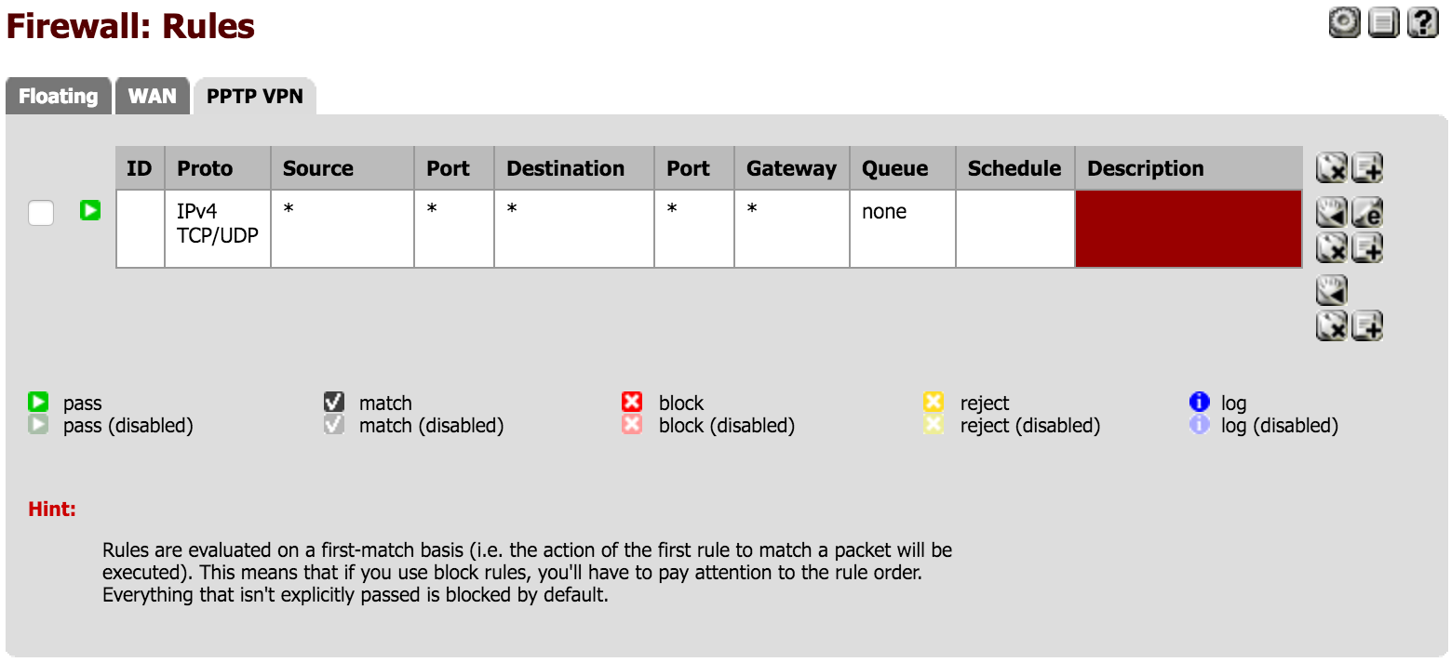This screenshot has width=1451, height=662.
Task: Add rule based on IPv4 TCP/UDP rule
Action: click(1367, 247)
